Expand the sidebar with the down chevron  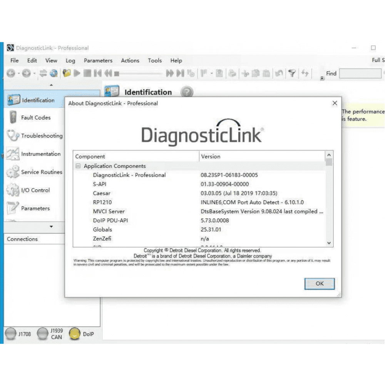[x=52, y=227]
